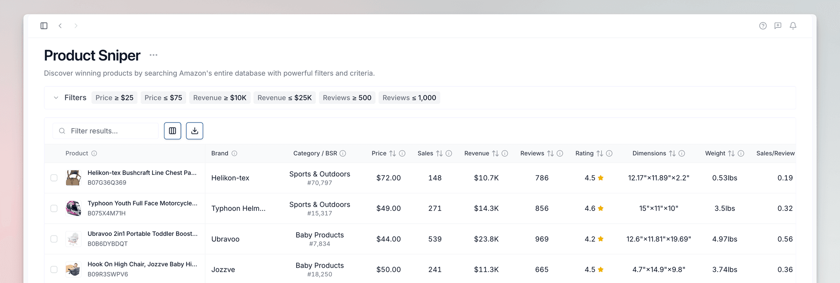Click the Price info icon

402,154
